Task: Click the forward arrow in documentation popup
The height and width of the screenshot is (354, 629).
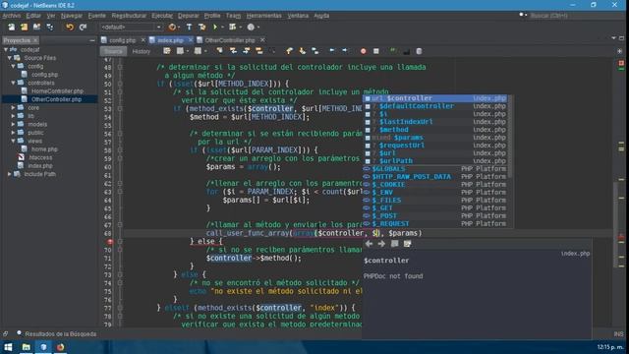Action: [381, 243]
